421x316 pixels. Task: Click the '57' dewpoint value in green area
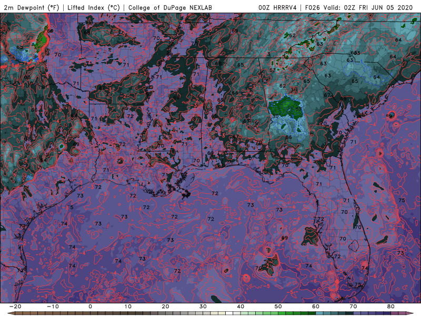tap(298, 110)
